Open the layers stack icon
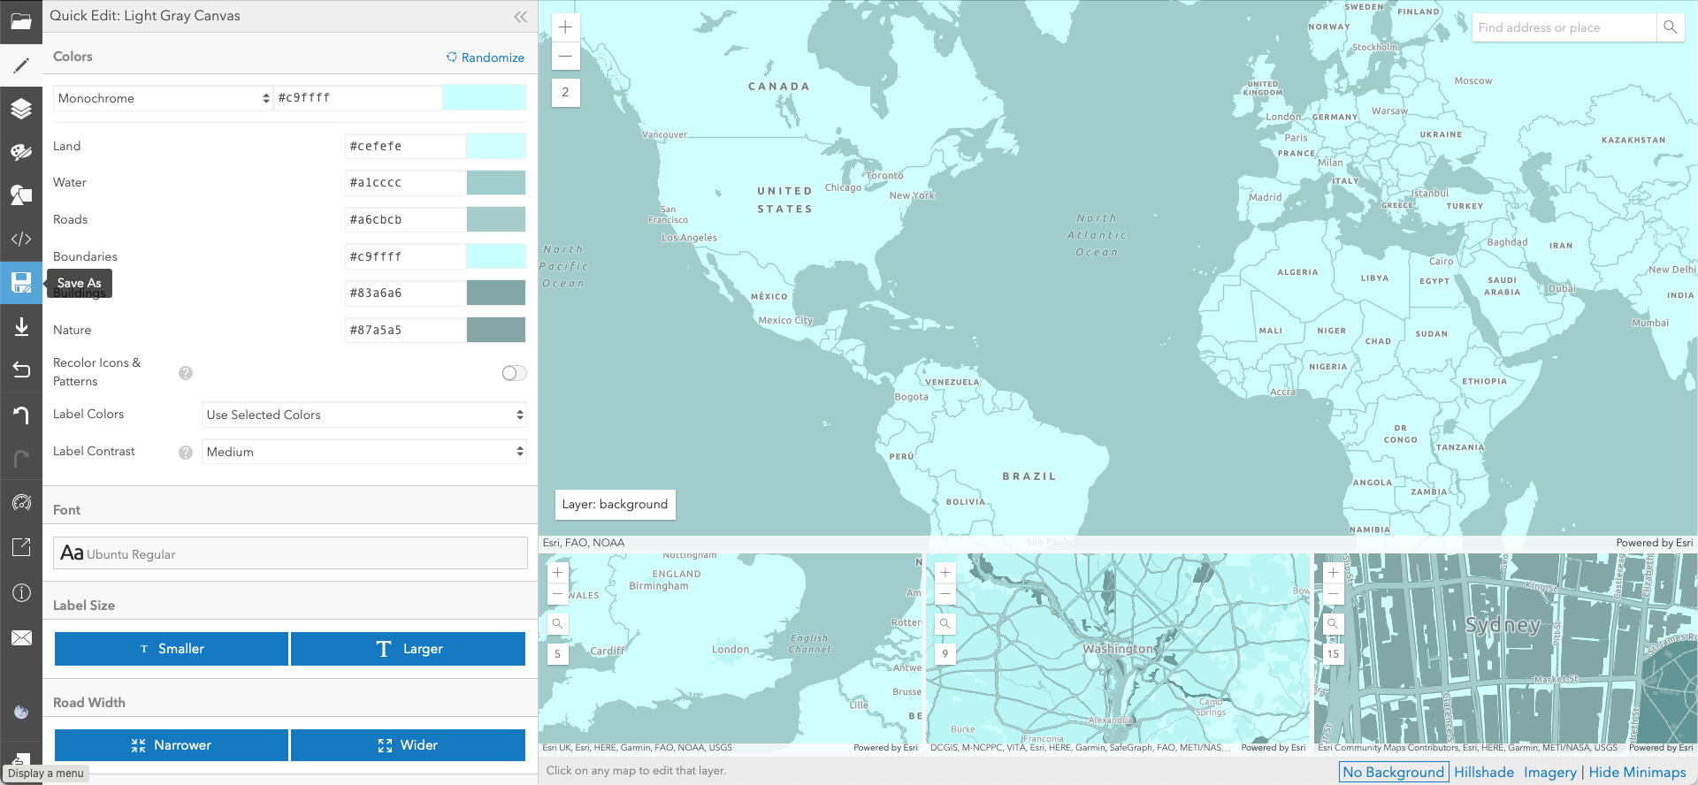Viewport: 1698px width, 785px height. [x=21, y=109]
